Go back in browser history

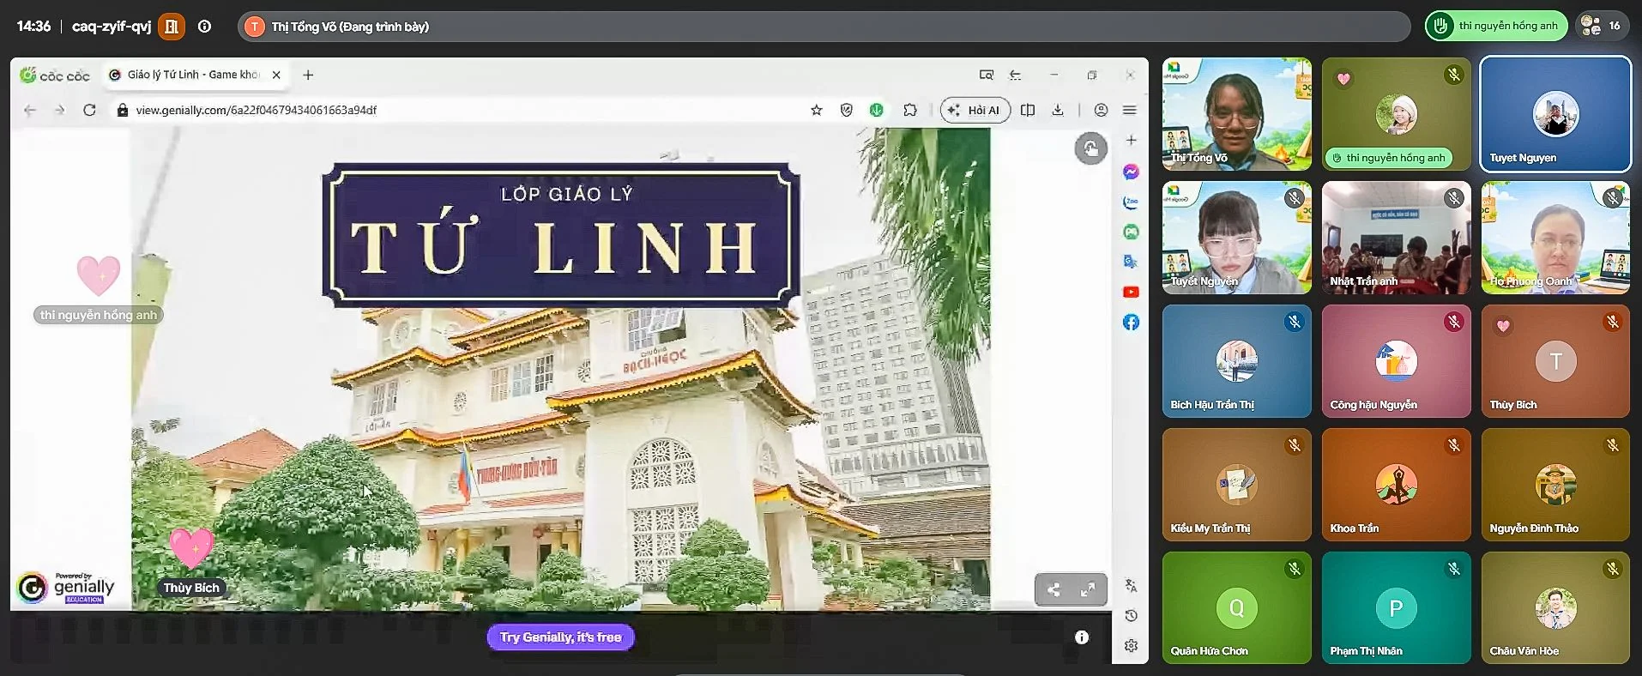[x=30, y=110]
